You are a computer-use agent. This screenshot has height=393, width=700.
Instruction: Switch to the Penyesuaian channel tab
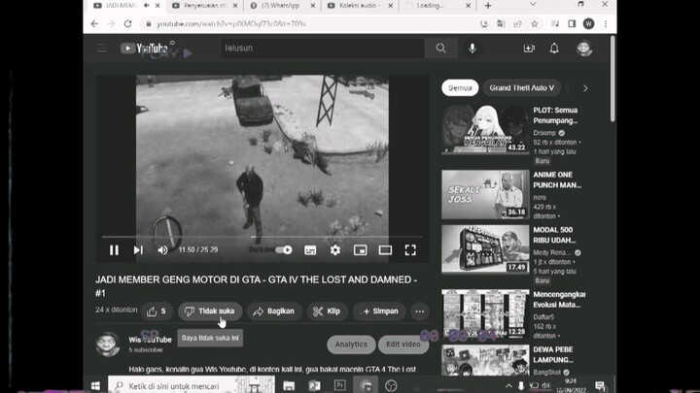pos(205,6)
